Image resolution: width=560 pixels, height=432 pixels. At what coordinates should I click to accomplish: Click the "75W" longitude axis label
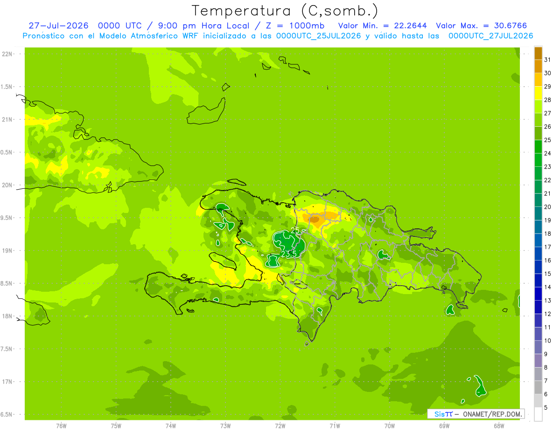pos(116,426)
